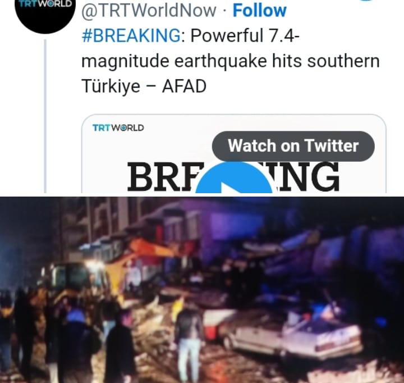This screenshot has width=404, height=383.
Task: Open the #BREAKING hashtag
Action: click(131, 35)
